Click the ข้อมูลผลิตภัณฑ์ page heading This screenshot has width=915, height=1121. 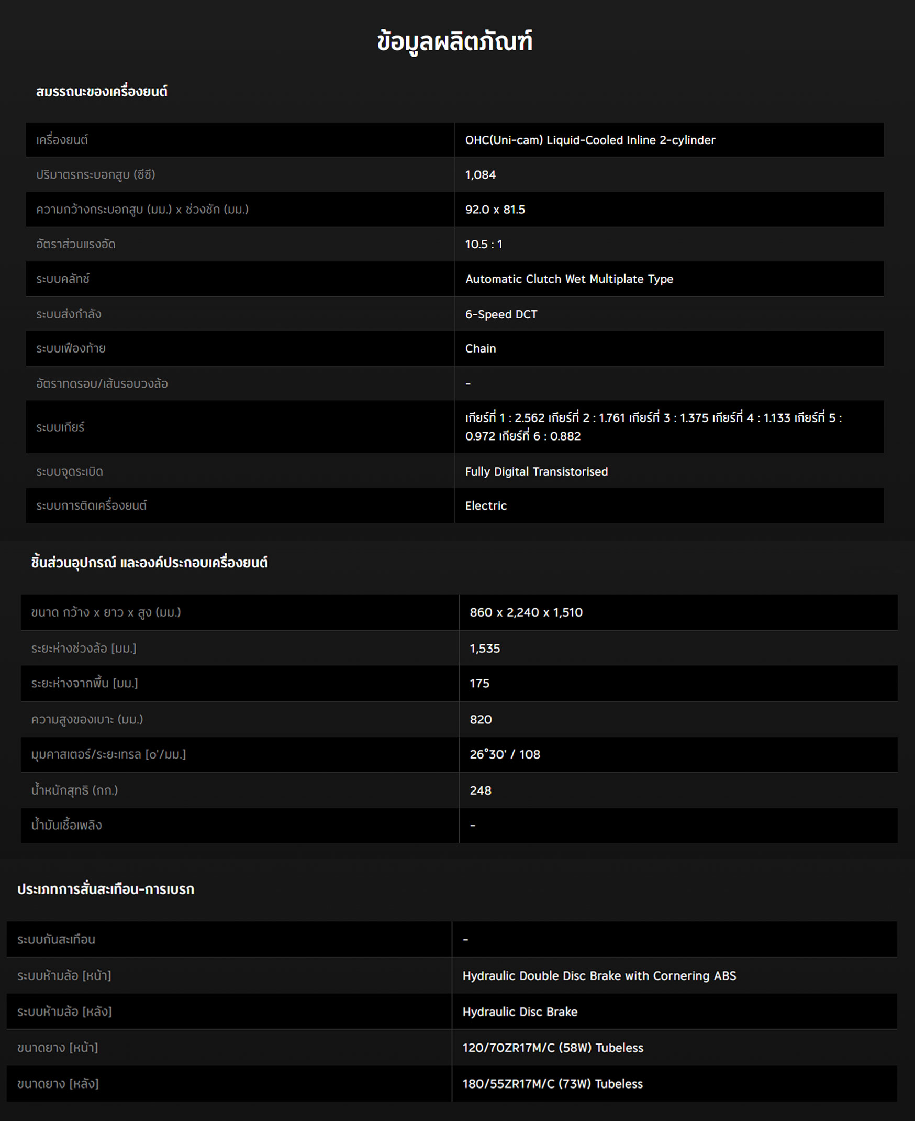click(454, 41)
